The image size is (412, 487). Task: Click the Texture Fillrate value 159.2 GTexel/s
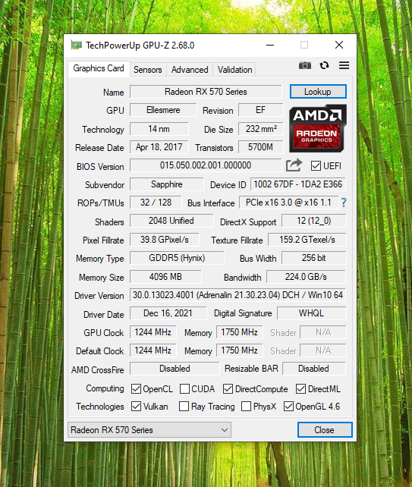(x=307, y=240)
